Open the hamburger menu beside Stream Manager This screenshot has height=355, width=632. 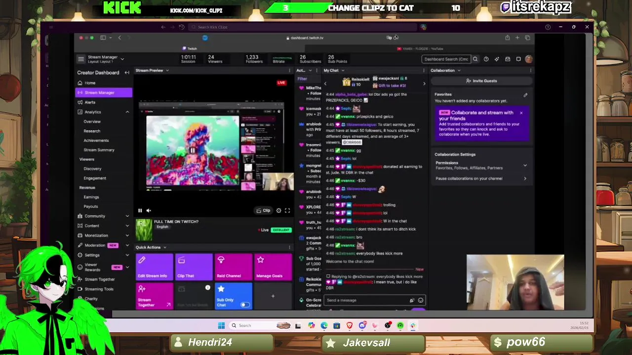tap(81, 59)
